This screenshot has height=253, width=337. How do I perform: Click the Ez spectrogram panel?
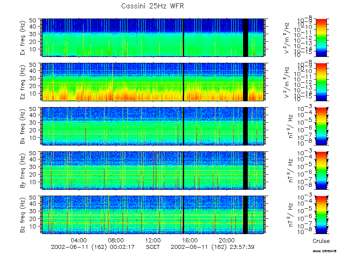[x=153, y=82]
